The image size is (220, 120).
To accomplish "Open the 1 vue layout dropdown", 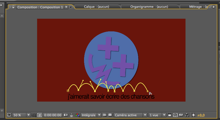I will 157,115.
